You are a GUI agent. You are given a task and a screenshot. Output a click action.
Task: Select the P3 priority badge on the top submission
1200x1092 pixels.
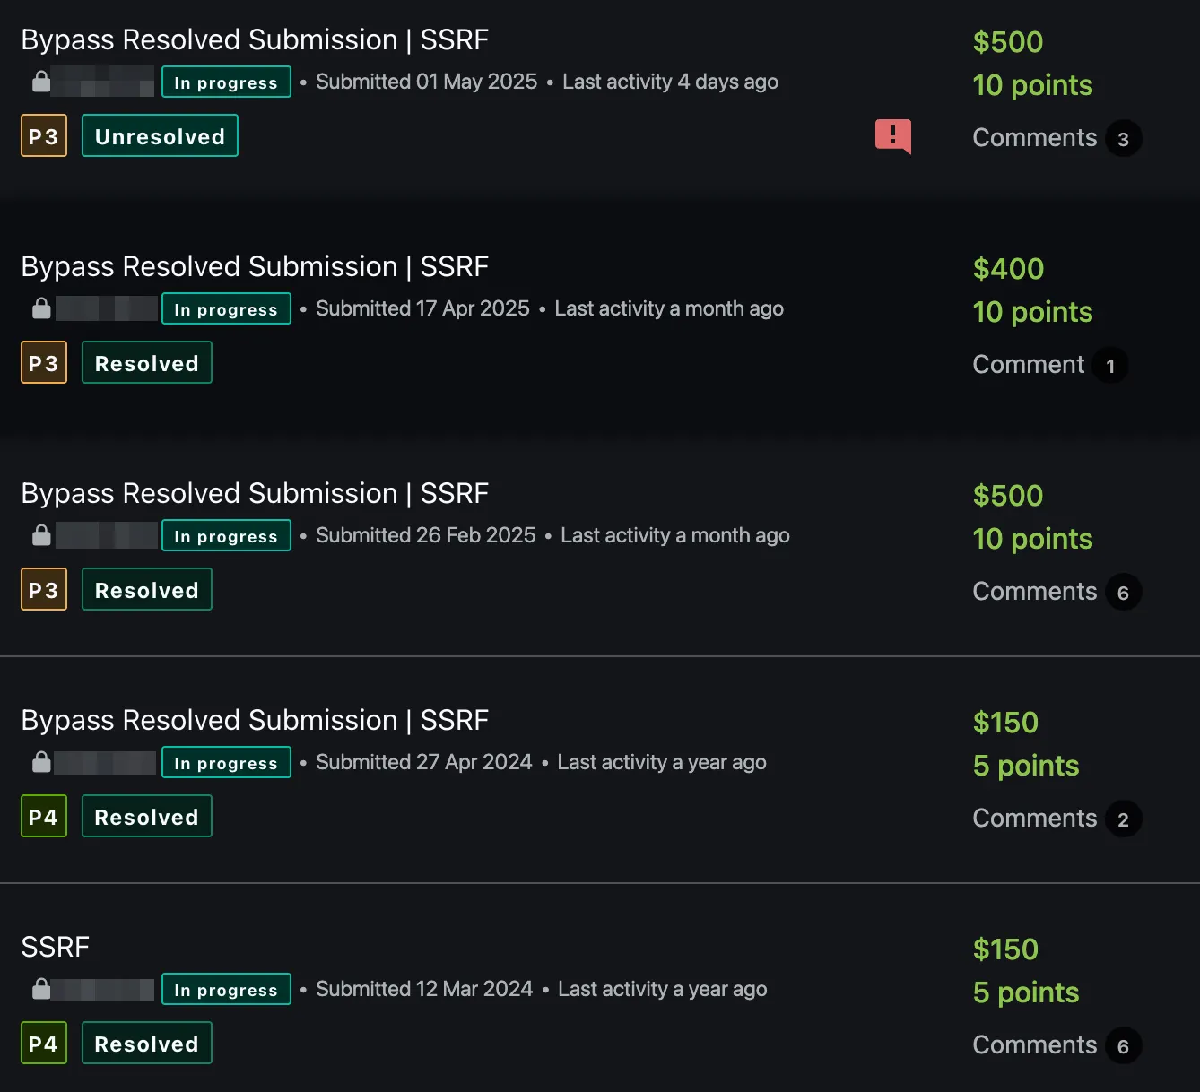[43, 135]
